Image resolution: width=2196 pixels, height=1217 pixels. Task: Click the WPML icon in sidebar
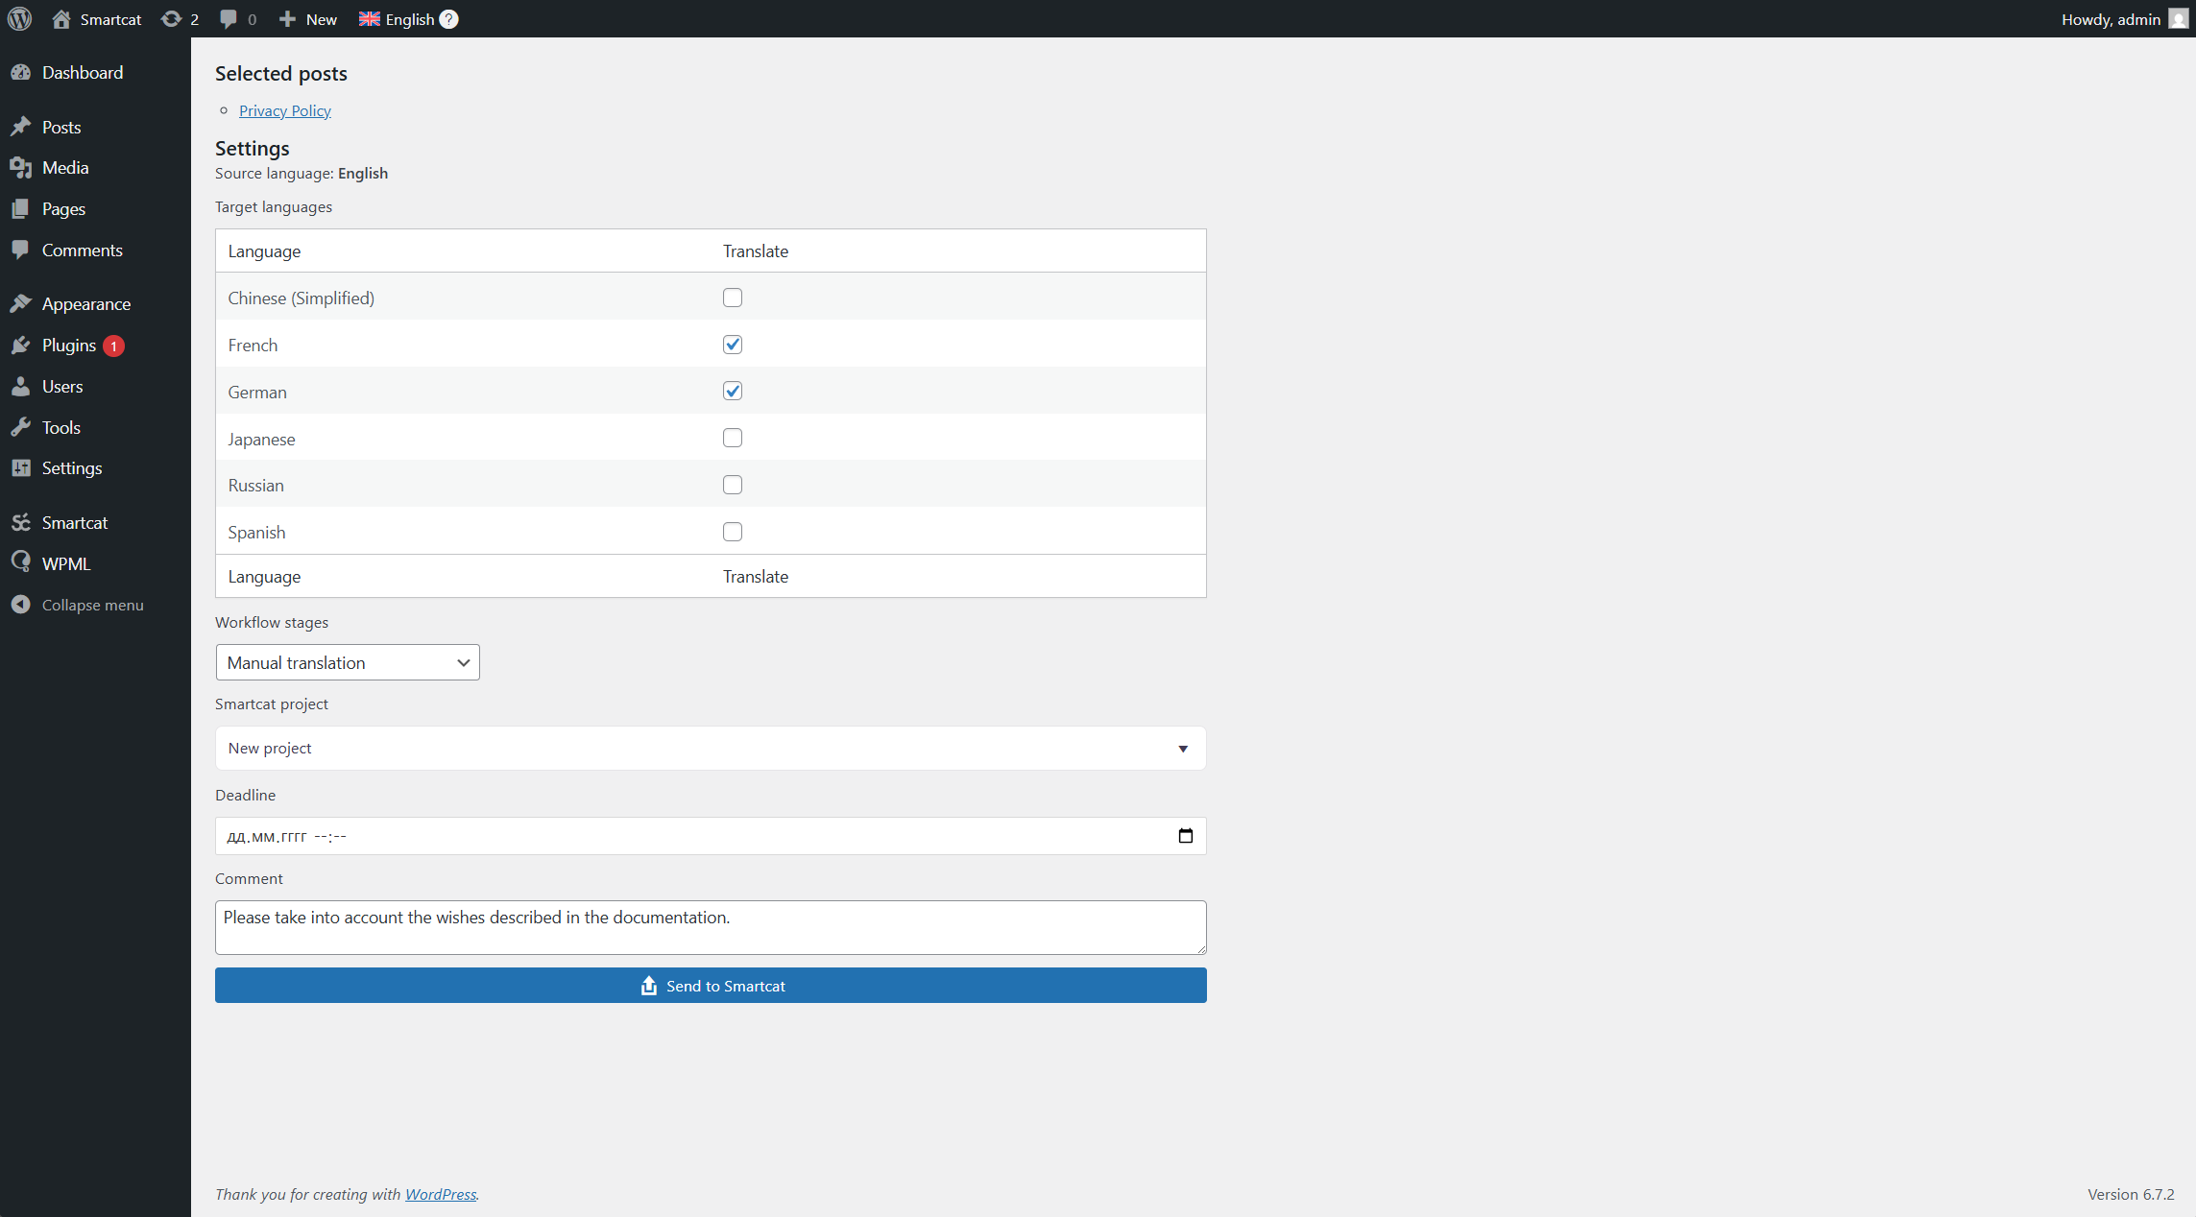21,562
